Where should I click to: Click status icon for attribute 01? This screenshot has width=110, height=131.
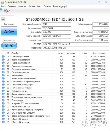(x=3, y=56)
